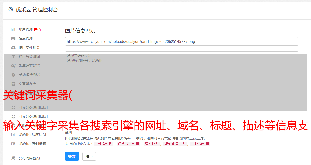
Task: Click the 疑似账号识别 filter tag
Action: click(x=175, y=144)
